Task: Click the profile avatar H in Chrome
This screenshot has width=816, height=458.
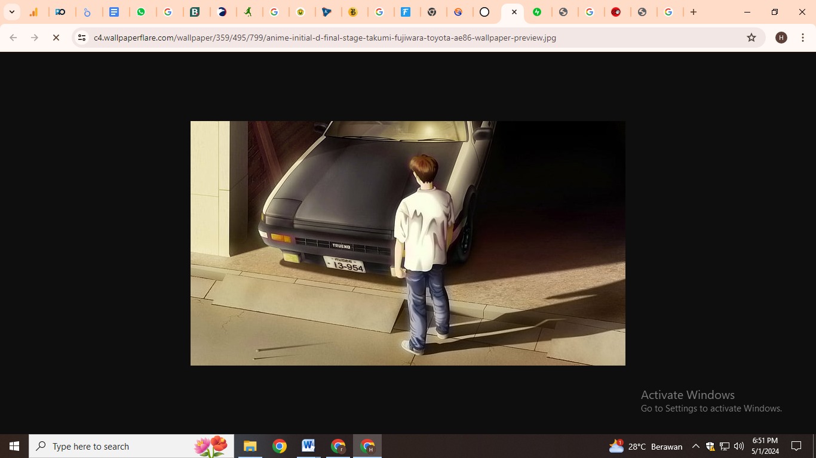Action: pos(781,37)
